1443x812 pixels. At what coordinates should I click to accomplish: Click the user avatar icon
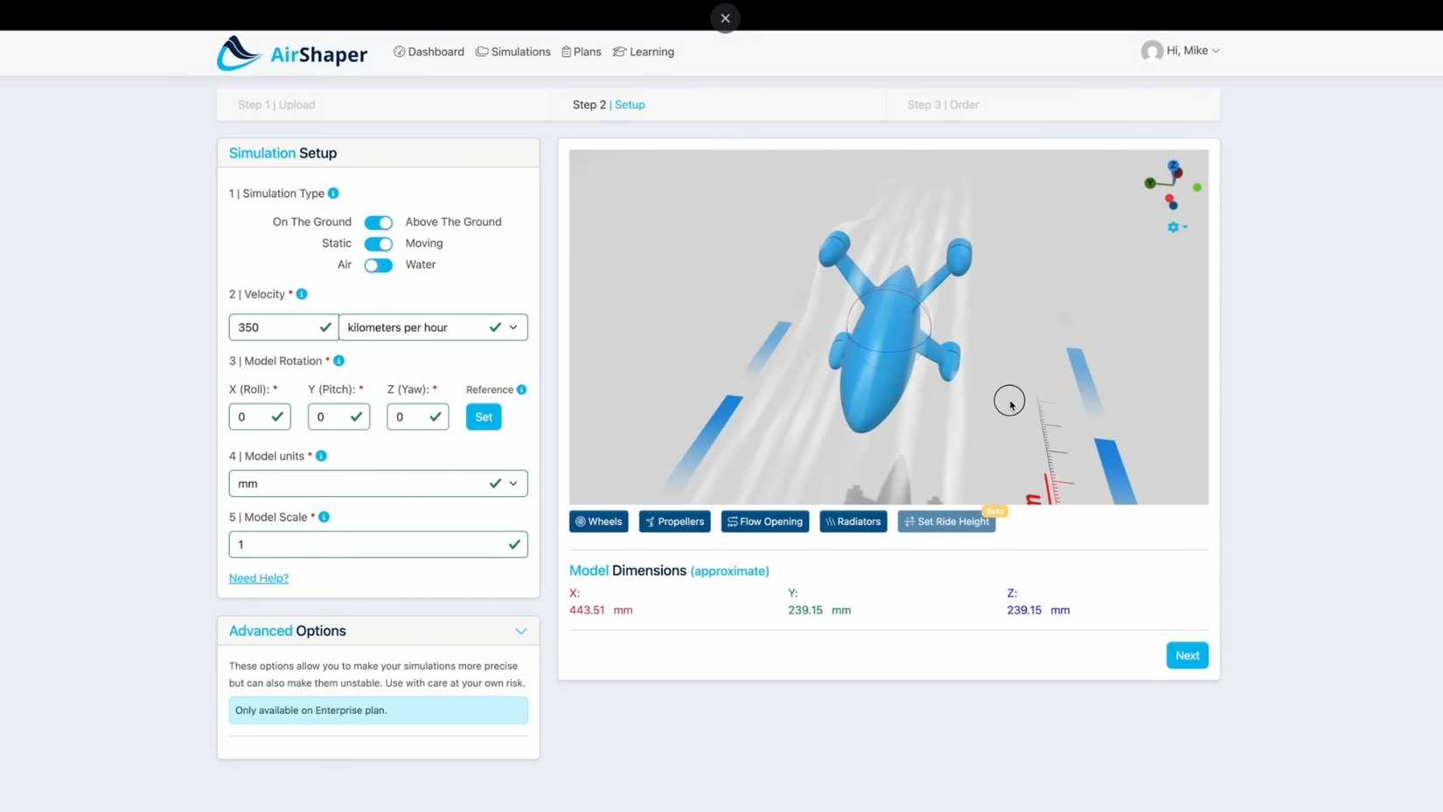1152,51
